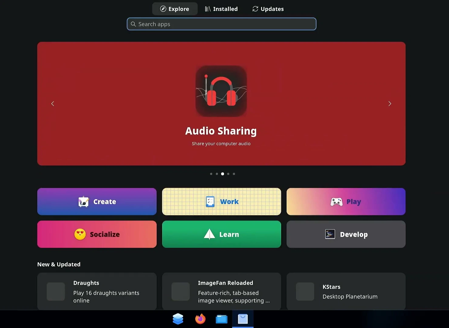Open the Draughts app card
This screenshot has height=328, width=449.
(97, 291)
